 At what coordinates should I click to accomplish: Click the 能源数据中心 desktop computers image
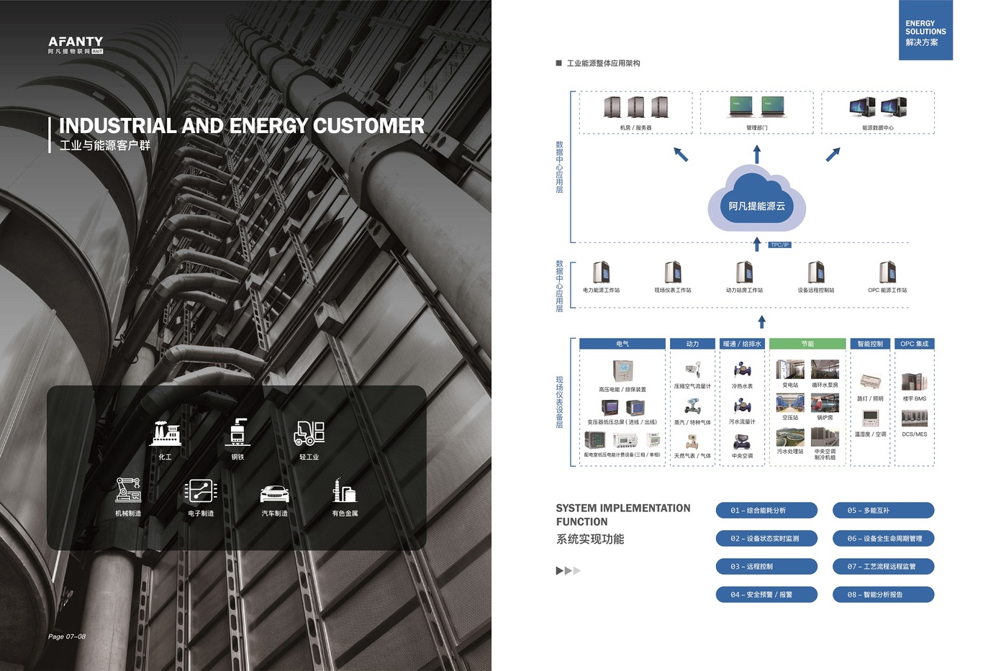pos(878,107)
